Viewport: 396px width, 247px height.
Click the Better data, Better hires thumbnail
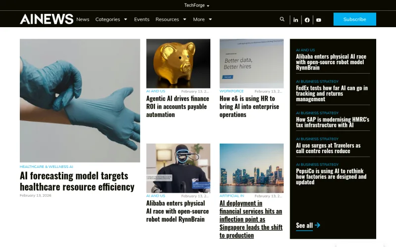point(251,64)
